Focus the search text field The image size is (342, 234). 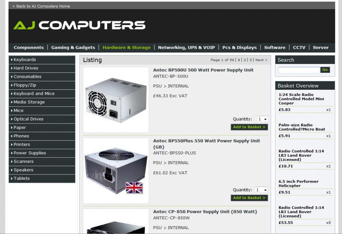(299, 70)
